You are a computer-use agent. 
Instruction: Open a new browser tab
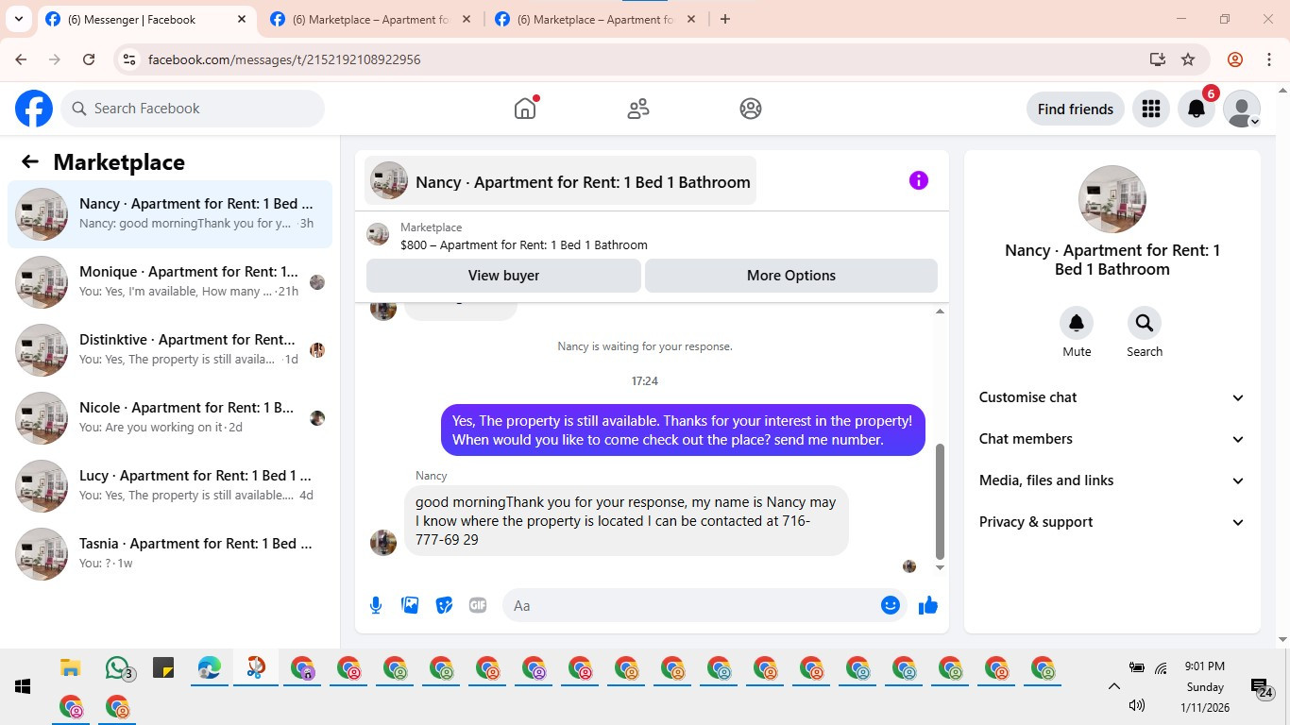click(x=725, y=19)
